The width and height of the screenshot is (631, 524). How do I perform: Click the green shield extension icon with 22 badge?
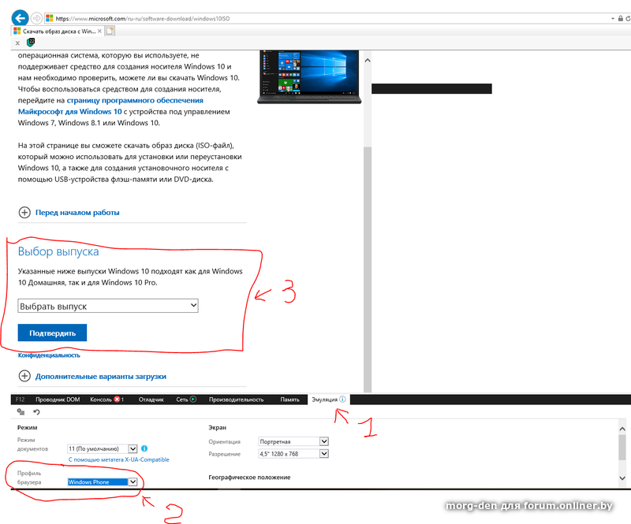pyautogui.click(x=31, y=43)
